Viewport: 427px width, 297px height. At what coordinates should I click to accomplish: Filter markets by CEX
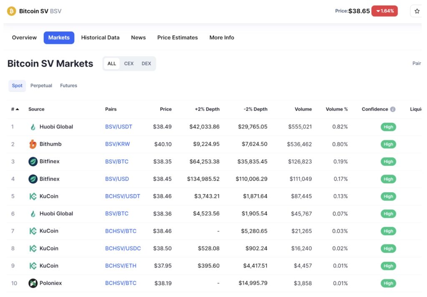click(x=129, y=63)
